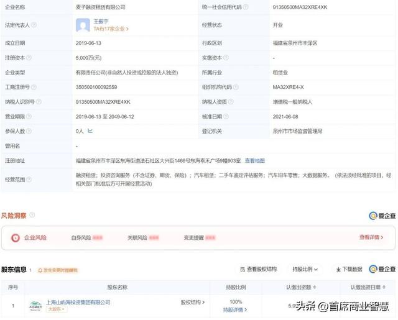Open the help icon beside 实缴资本

226,58
